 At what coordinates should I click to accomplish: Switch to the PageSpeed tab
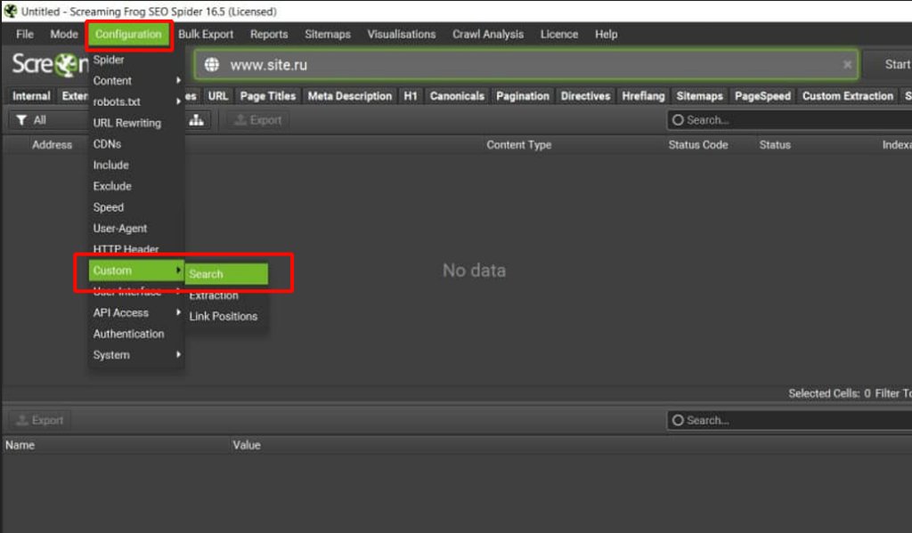pos(762,96)
